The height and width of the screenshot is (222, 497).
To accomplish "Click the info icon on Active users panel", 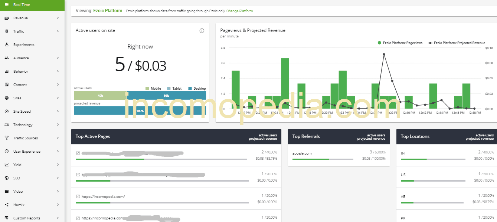I will [x=202, y=30].
